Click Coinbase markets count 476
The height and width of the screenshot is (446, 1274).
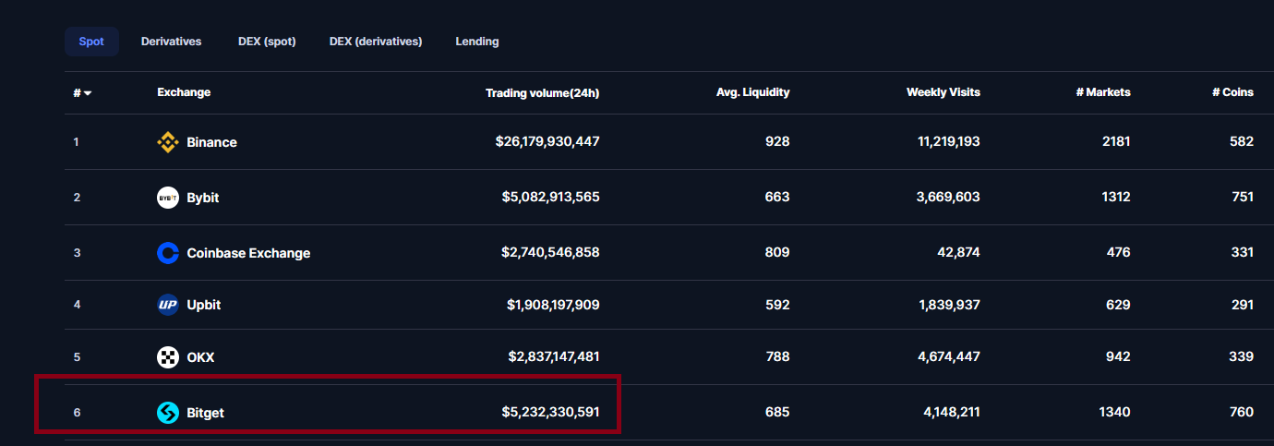pos(1118,253)
